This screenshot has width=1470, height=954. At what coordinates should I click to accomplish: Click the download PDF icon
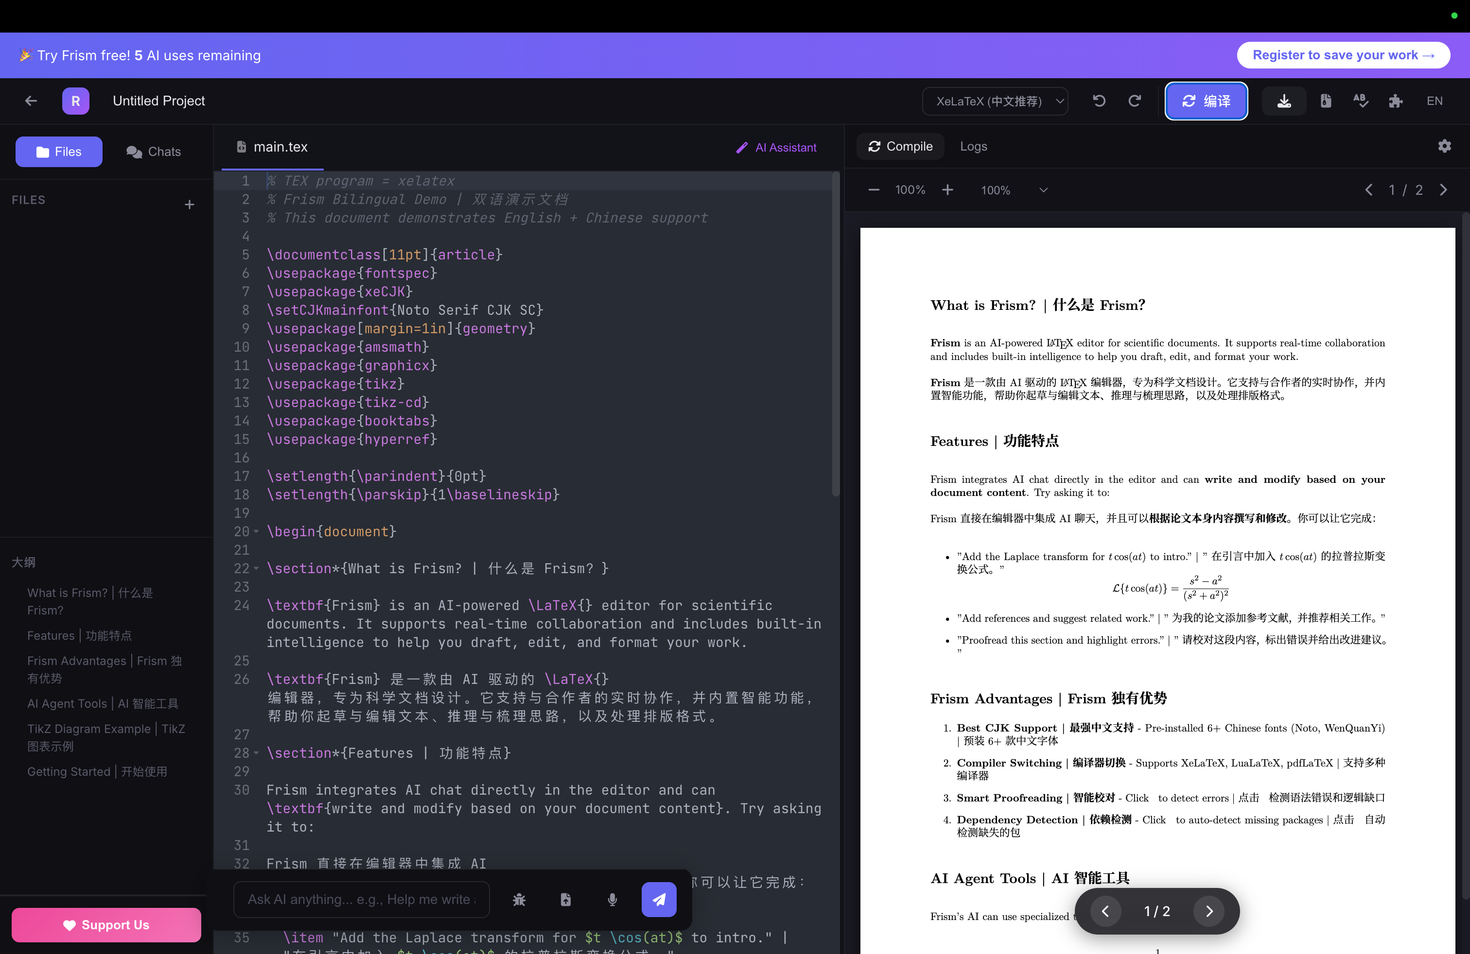(x=1284, y=101)
